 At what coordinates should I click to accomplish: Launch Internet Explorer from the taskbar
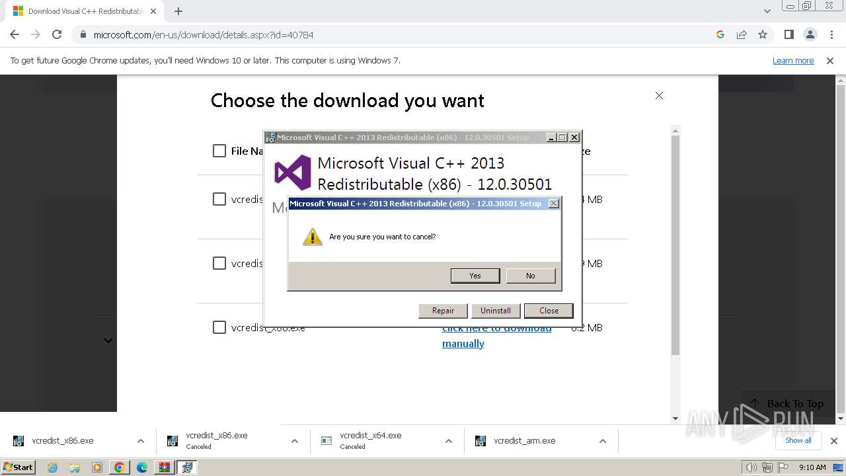coord(52,467)
